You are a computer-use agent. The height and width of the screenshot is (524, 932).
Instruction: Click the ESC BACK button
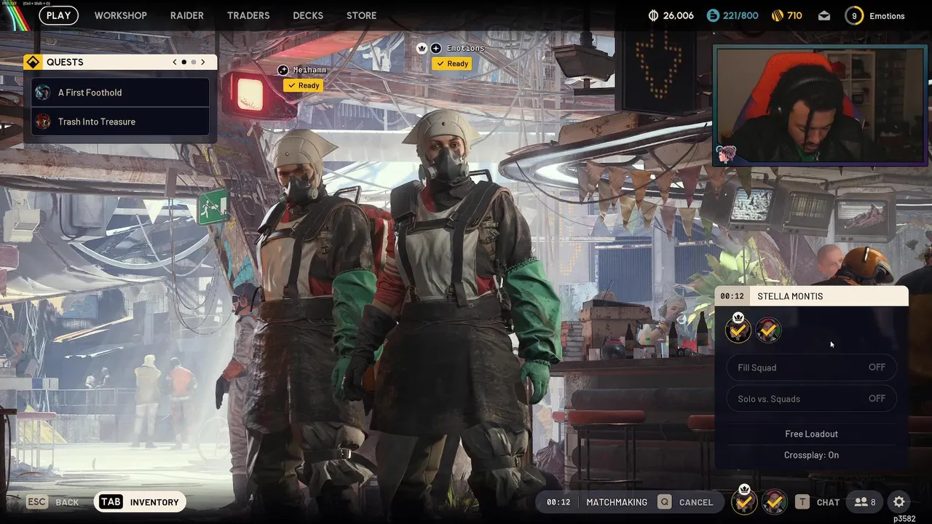point(53,502)
